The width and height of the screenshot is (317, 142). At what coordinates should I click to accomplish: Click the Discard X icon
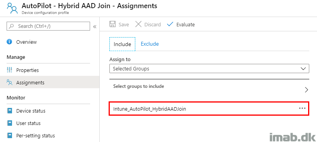click(138, 24)
